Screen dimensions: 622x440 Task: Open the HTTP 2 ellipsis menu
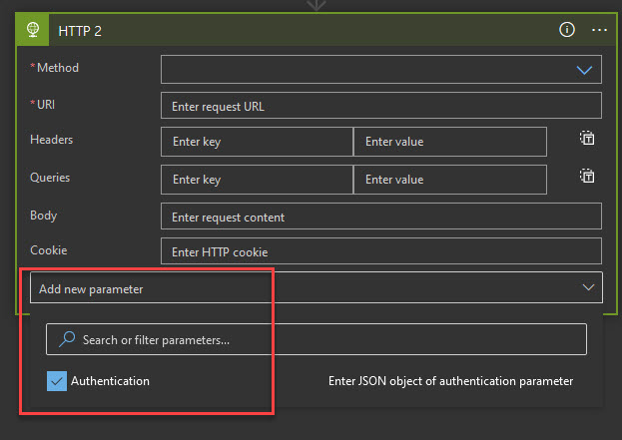pos(599,30)
